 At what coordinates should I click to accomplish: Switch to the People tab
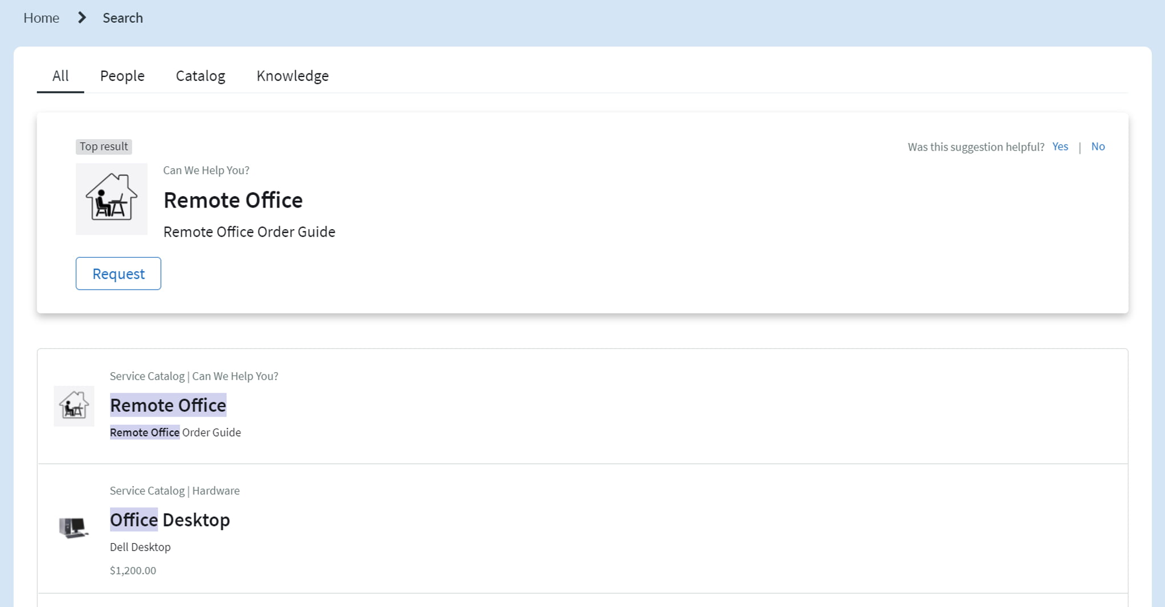(122, 76)
